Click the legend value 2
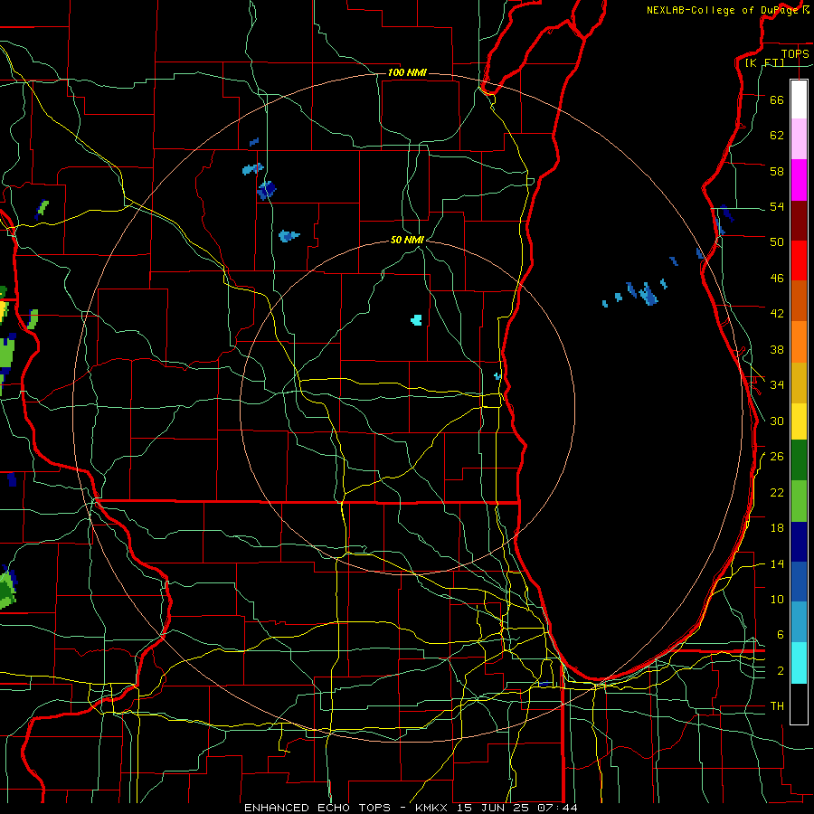This screenshot has width=814, height=814. (x=781, y=671)
